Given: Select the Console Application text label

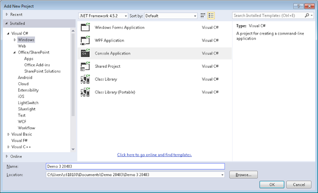Looking at the screenshot, I should pyautogui.click(x=113, y=53).
